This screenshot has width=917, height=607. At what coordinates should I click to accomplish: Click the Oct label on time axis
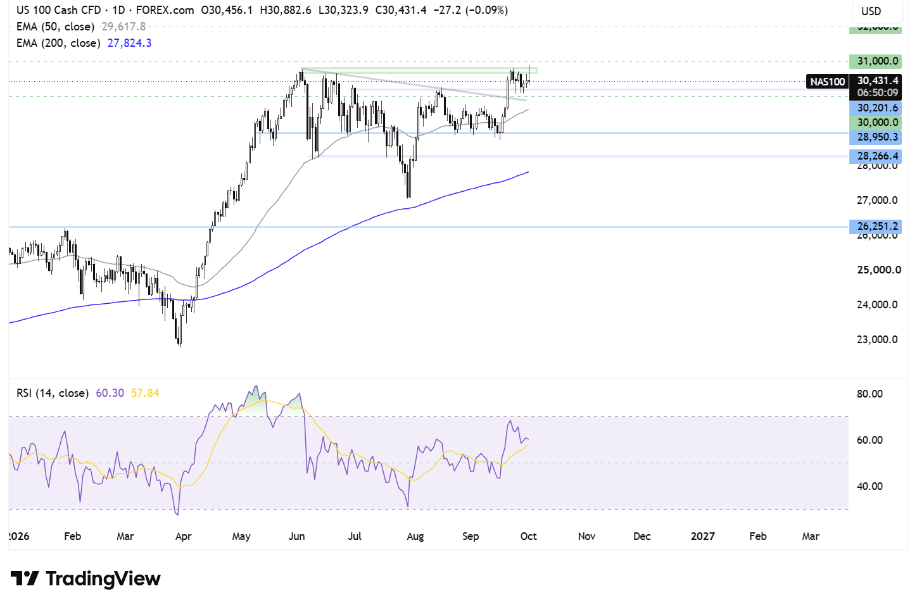(529, 536)
